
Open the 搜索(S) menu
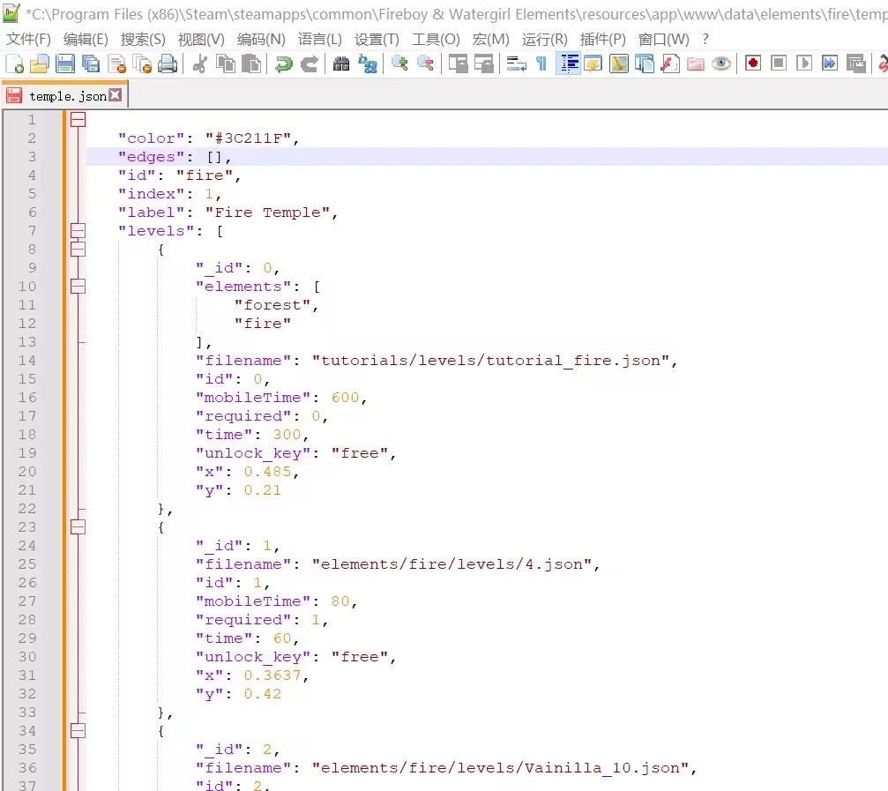tap(143, 39)
